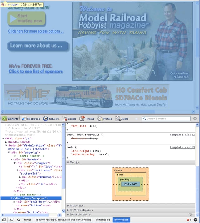This screenshot has width=200, height=223.
Task: Switch to the Network panel
Action: tap(51, 119)
